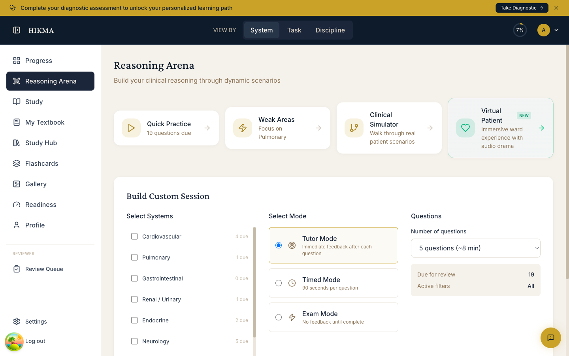Click the palm tree Log out icon
This screenshot has width=569, height=356.
click(x=14, y=342)
